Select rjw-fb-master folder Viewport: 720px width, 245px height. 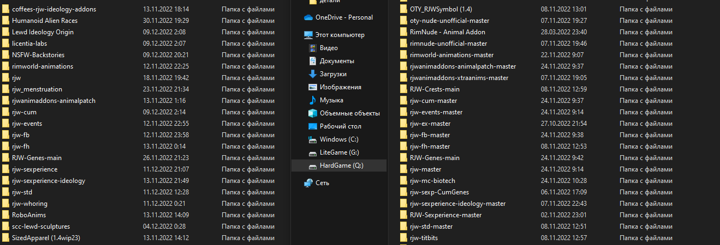click(430, 135)
